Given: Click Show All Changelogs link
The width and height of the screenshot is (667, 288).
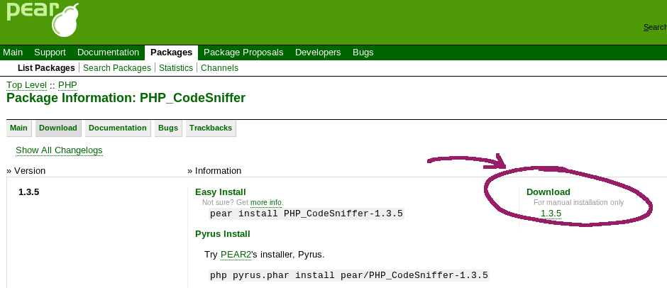Looking at the screenshot, I should click(x=59, y=150).
